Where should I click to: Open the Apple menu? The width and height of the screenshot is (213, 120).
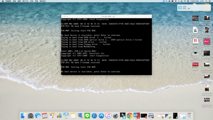pos(3,1)
